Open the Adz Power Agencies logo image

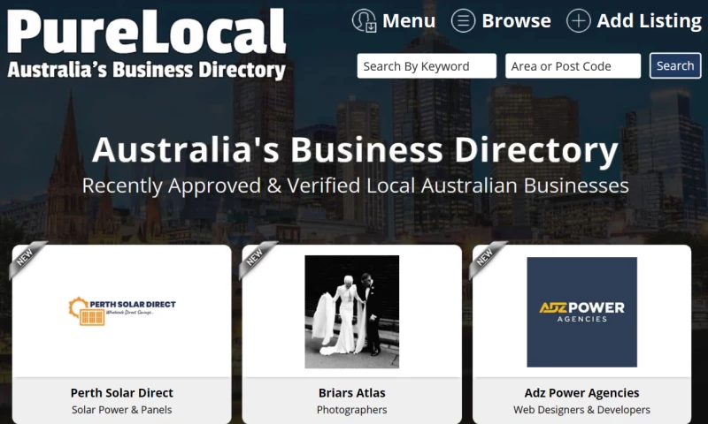point(581,312)
